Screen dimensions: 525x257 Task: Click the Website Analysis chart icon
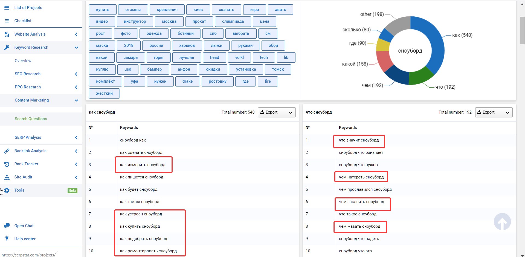point(7,34)
